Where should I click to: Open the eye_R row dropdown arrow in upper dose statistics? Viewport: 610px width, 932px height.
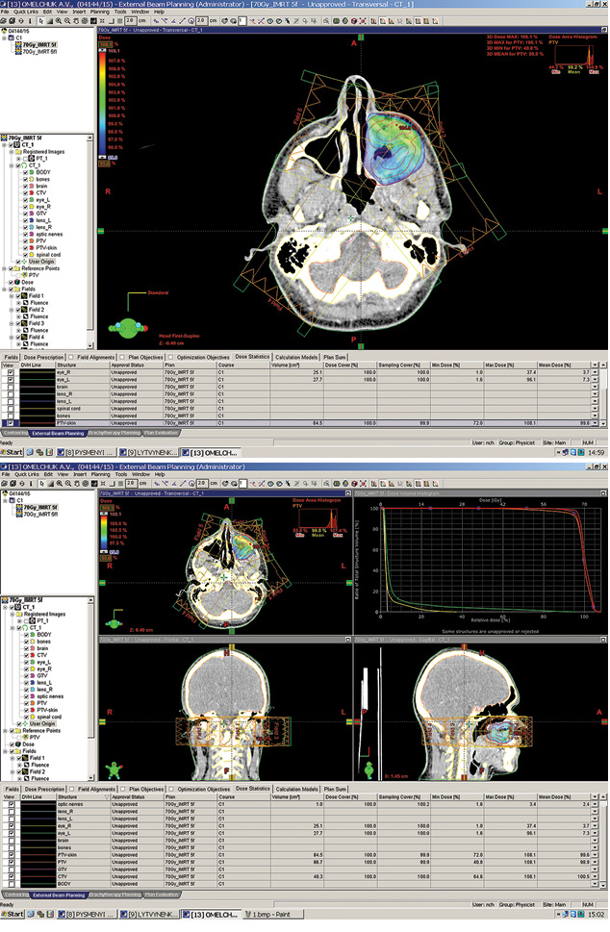[596, 372]
